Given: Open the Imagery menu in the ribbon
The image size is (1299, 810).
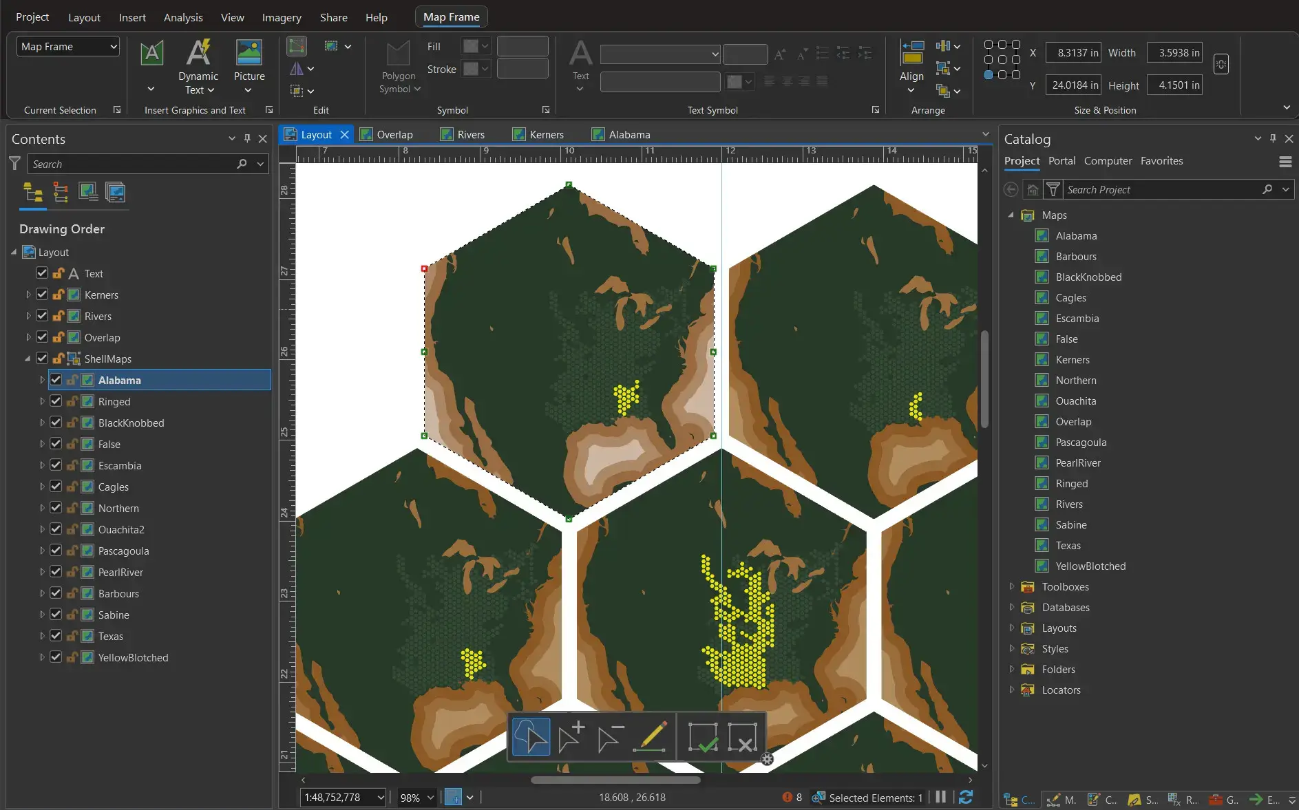Looking at the screenshot, I should pos(281,17).
